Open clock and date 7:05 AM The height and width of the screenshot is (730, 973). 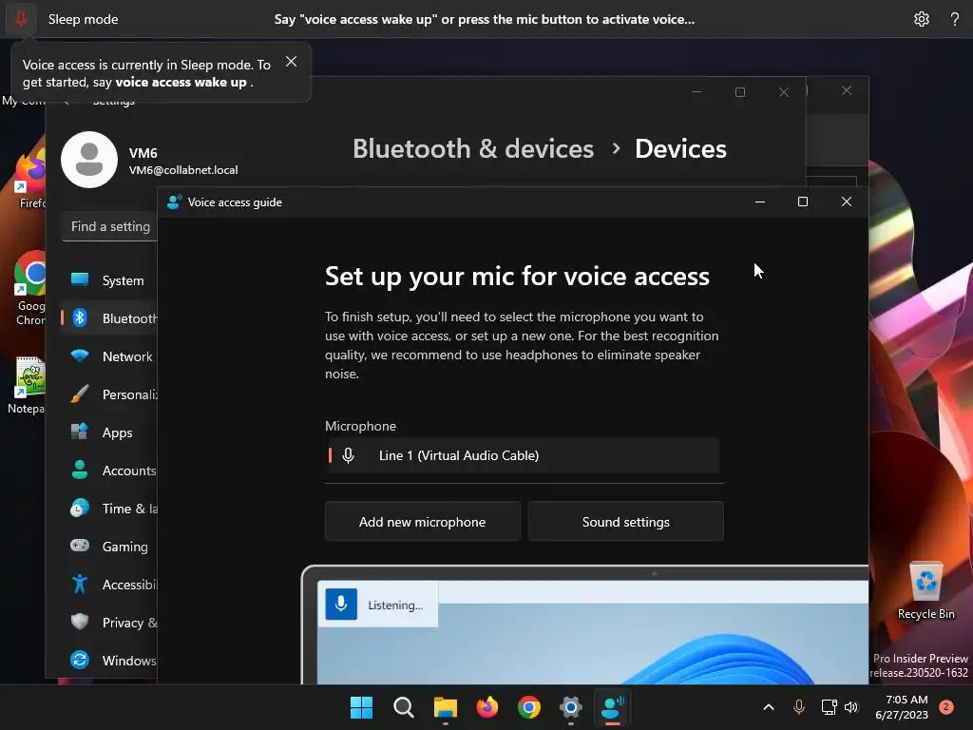point(902,707)
